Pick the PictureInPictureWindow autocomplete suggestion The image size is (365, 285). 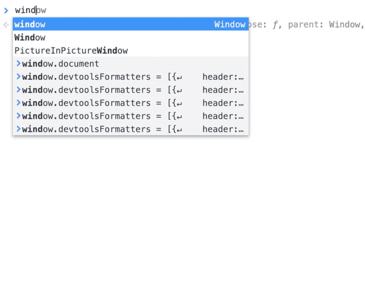tap(71, 51)
